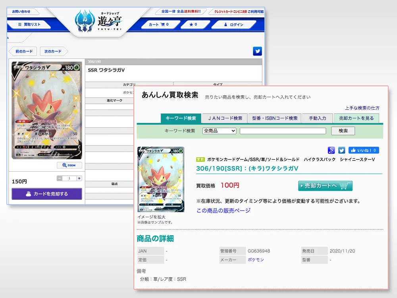
Task: Open 上手な検索の仕方 link
Action: tap(362, 108)
